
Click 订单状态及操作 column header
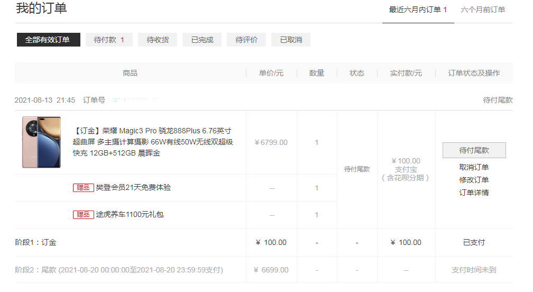pyautogui.click(x=474, y=73)
